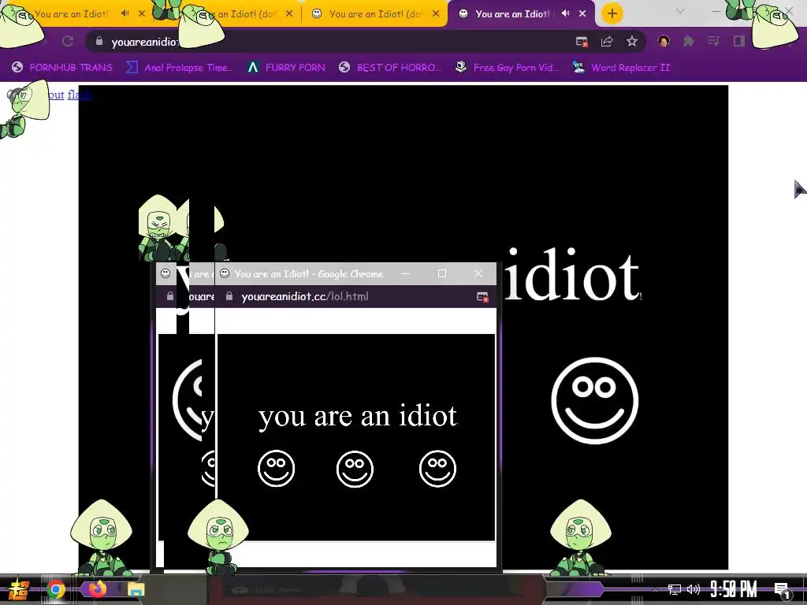
Task: Open the notification center icon
Action: pos(781,590)
